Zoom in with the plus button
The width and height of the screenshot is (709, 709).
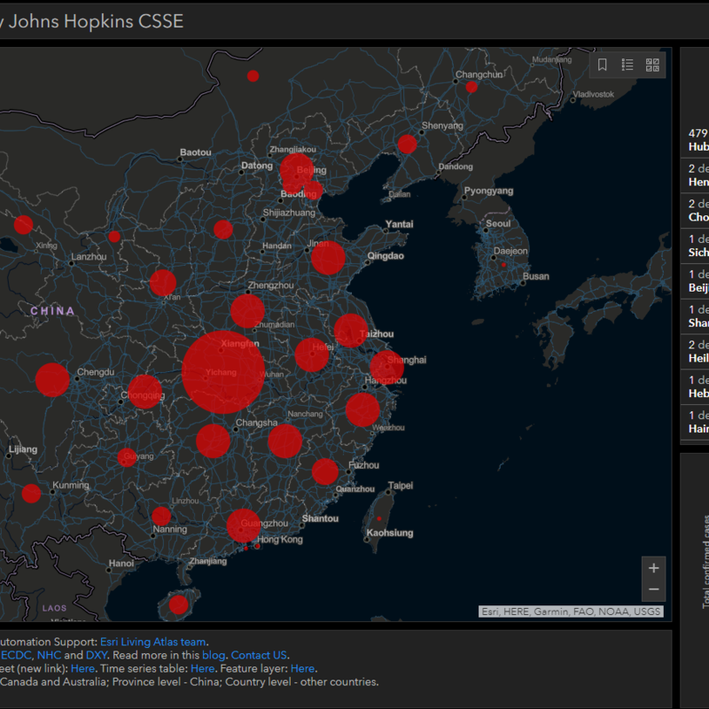(x=653, y=568)
